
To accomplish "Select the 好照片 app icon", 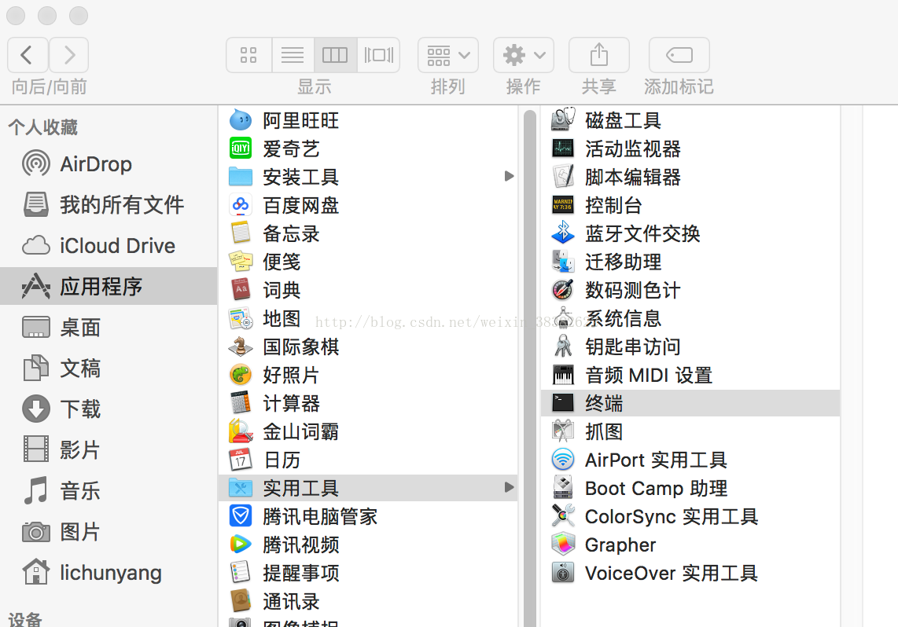I will (241, 376).
